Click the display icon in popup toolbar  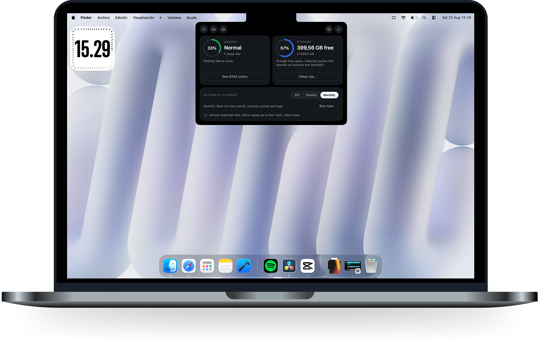pos(204,29)
